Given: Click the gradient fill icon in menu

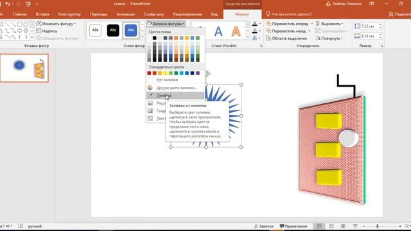Looking at the screenshot, I should [x=150, y=111].
